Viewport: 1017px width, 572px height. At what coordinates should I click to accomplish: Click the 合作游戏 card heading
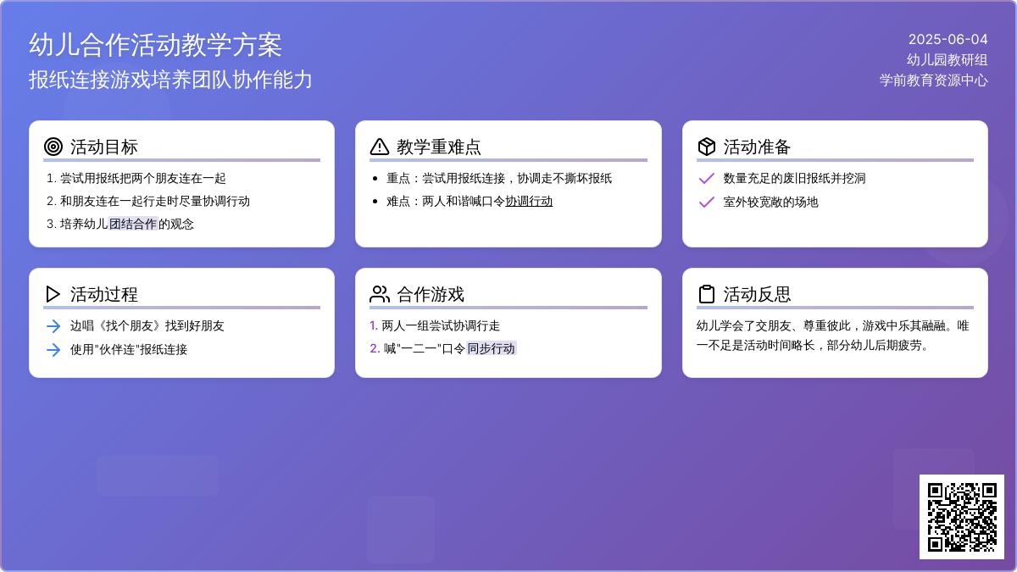coord(431,294)
